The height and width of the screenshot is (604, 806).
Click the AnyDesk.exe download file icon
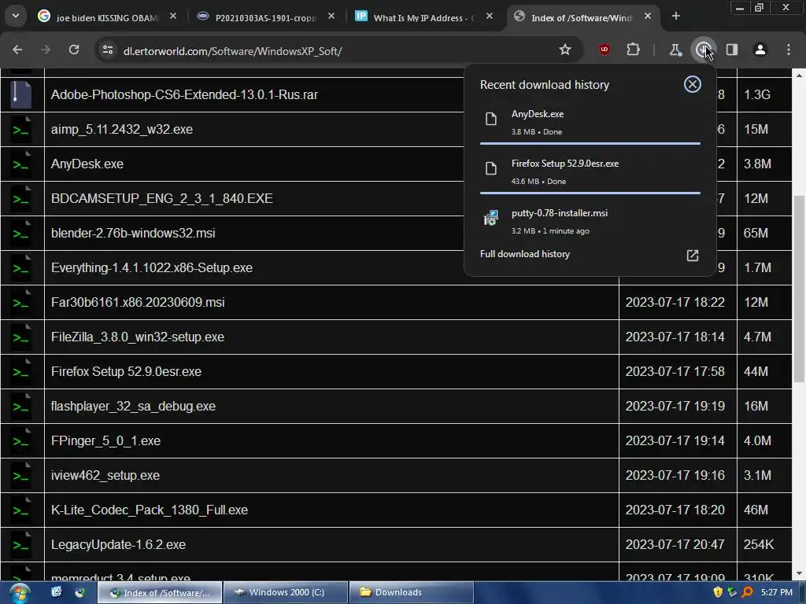(x=491, y=120)
